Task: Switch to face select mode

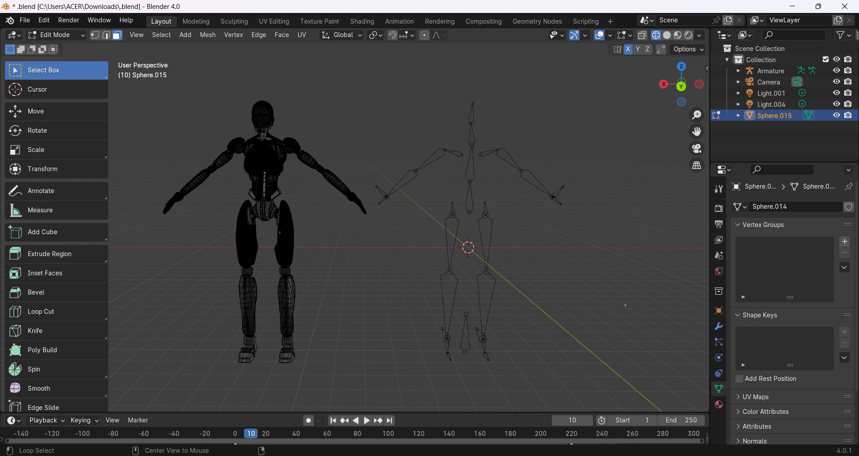Action: pyautogui.click(x=117, y=35)
